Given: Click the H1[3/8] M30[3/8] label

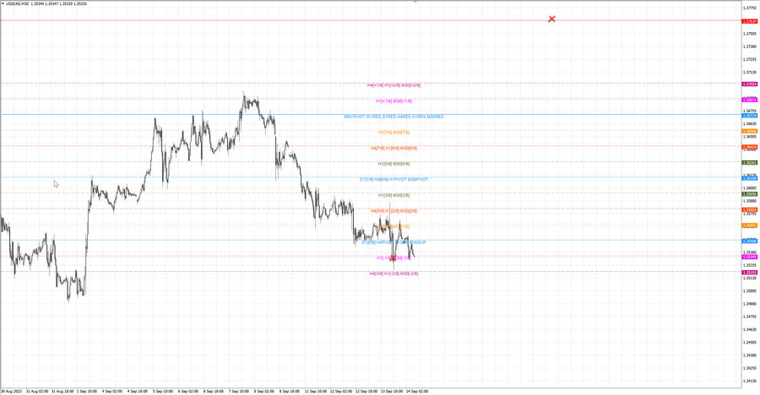Looking at the screenshot, I should click(x=394, y=195).
